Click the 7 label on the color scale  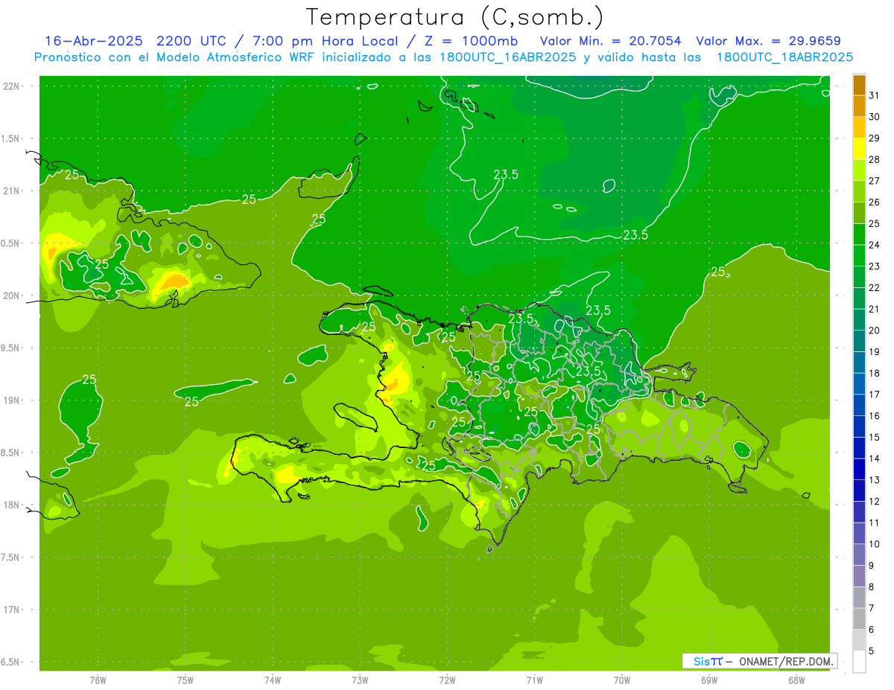[872, 609]
